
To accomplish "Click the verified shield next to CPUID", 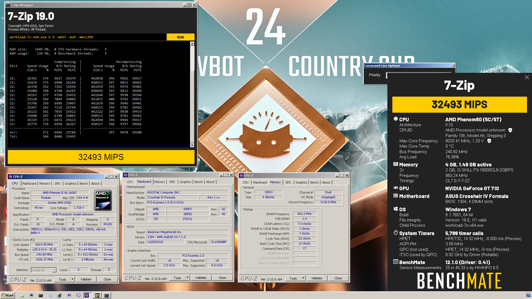I will pyautogui.click(x=510, y=130).
